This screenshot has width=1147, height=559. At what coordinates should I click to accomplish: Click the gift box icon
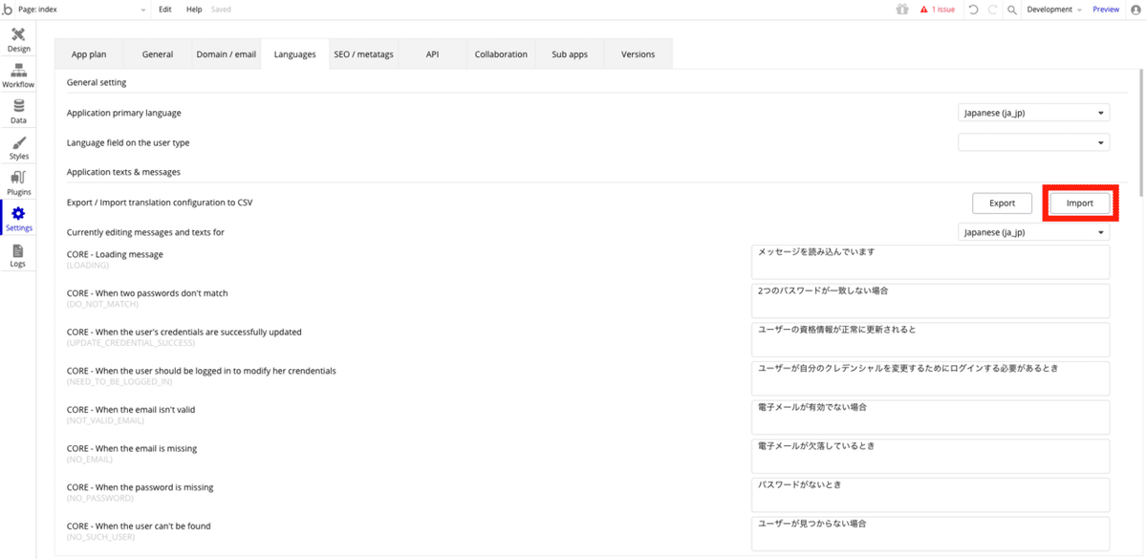coord(902,9)
